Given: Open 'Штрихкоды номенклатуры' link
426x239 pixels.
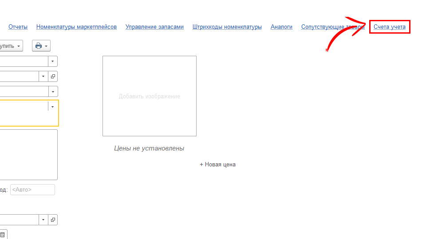Looking at the screenshot, I should (x=227, y=27).
